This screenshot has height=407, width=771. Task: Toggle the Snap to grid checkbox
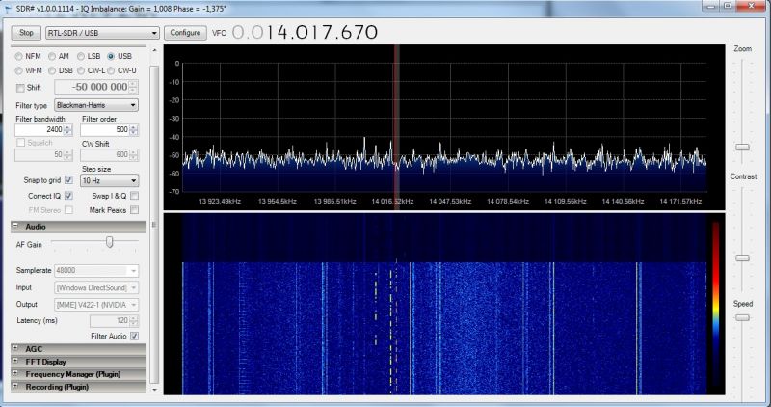(68, 180)
